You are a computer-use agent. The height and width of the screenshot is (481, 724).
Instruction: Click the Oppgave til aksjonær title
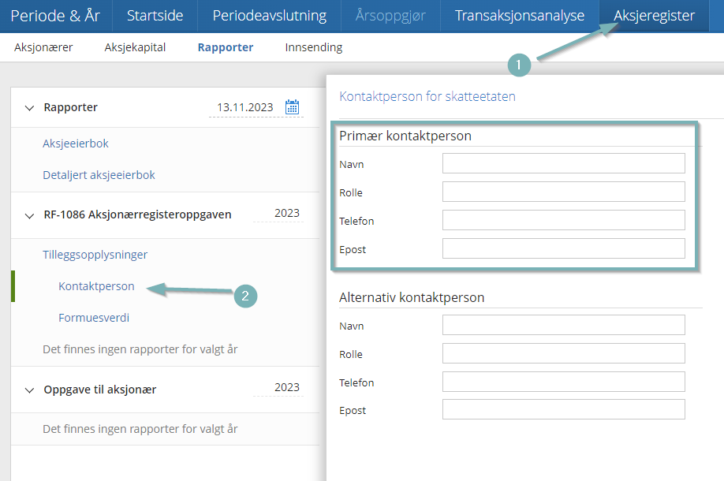pyautogui.click(x=99, y=390)
